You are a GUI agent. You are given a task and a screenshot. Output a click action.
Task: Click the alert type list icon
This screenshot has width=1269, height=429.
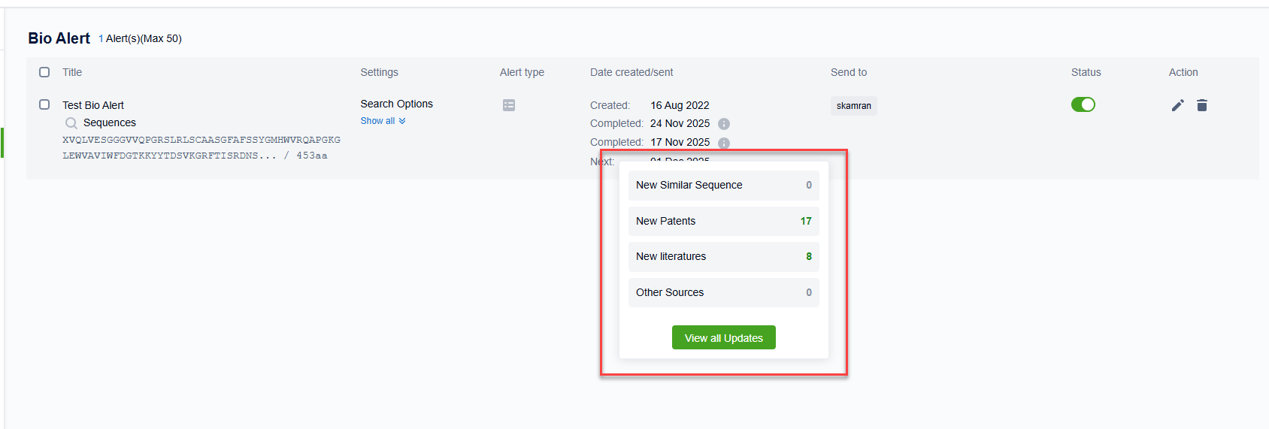pos(509,105)
